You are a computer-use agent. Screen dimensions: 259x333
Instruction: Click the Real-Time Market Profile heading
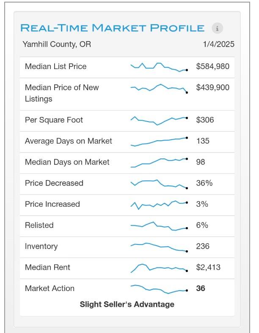[x=112, y=28]
